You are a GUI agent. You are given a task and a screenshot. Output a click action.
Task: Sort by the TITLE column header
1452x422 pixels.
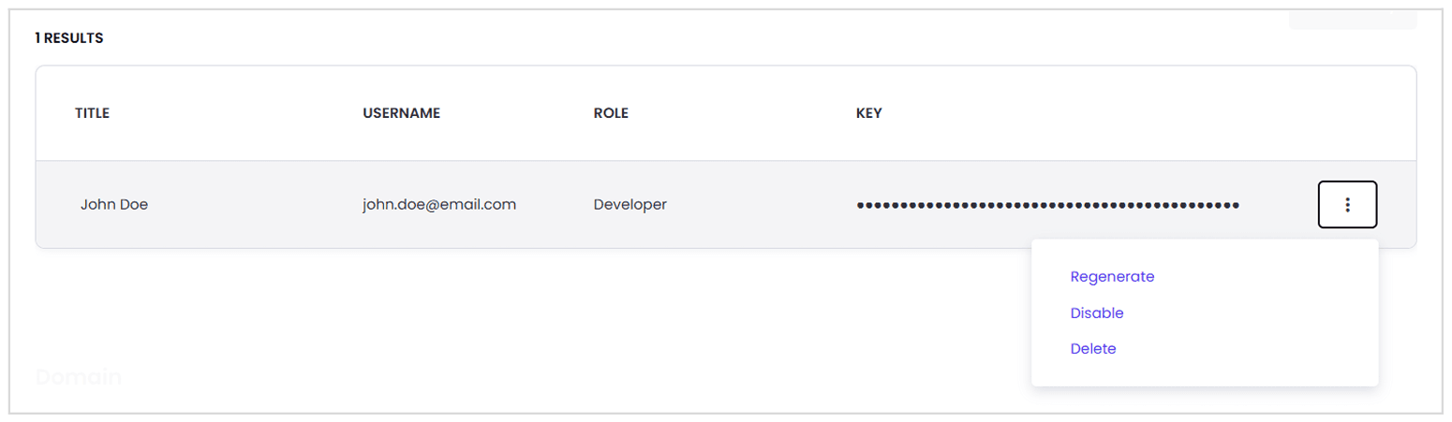point(93,113)
